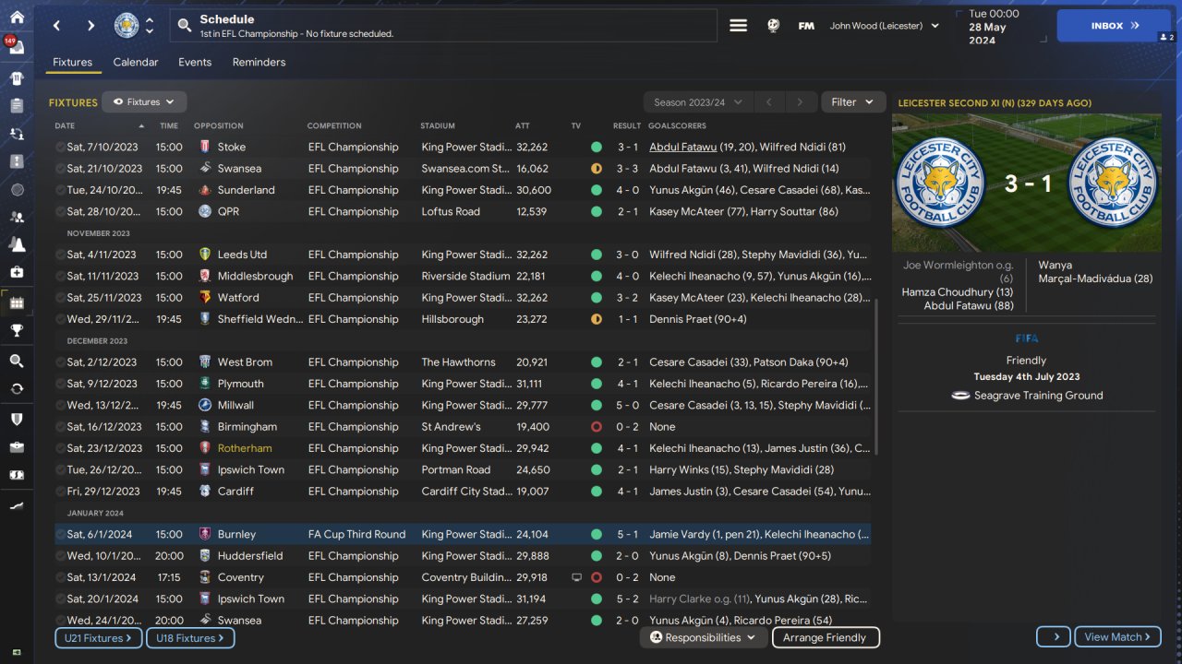Toggle the tick circle beside Sat, 16/12/2023

point(60,427)
